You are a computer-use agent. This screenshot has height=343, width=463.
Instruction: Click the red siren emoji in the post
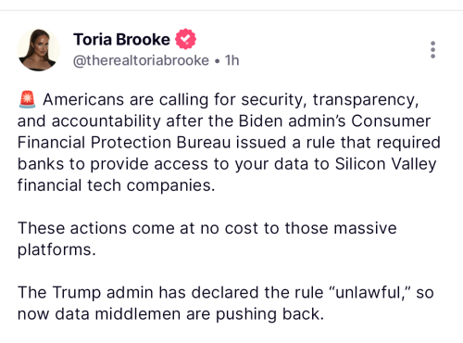tap(28, 99)
